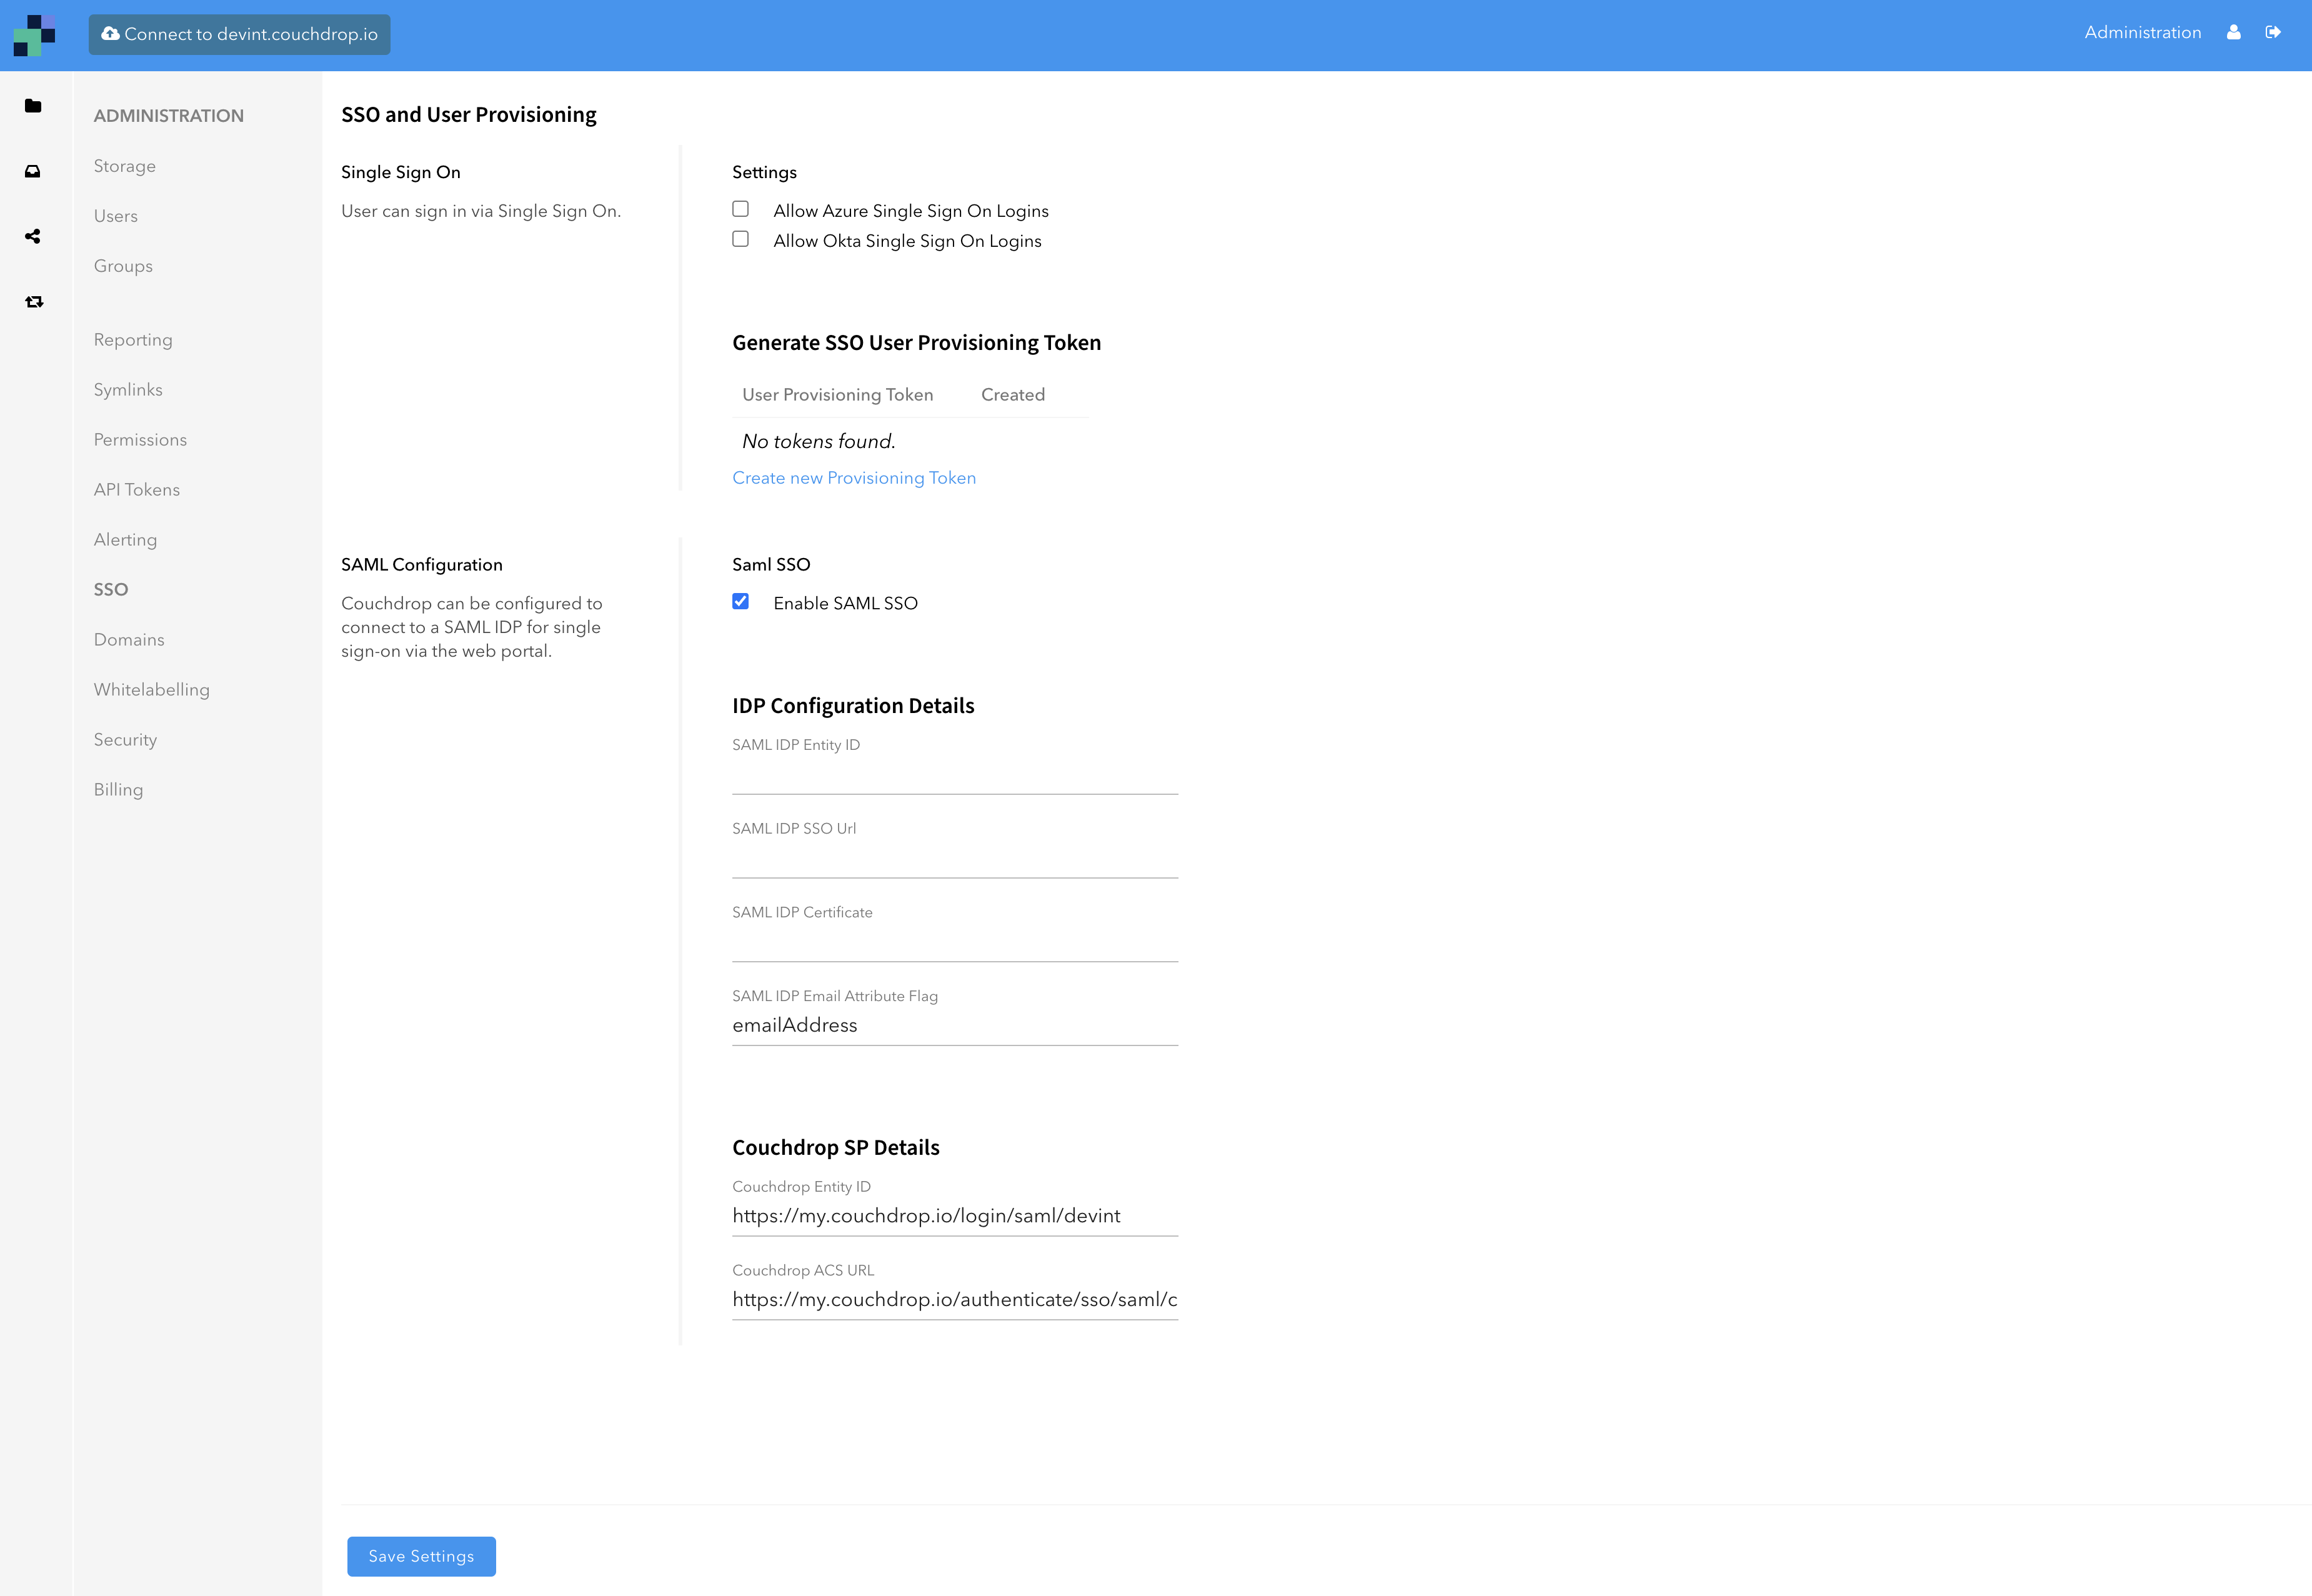This screenshot has height=1596, width=2312.
Task: Click the logout icon in header
Action: coord(2273,33)
